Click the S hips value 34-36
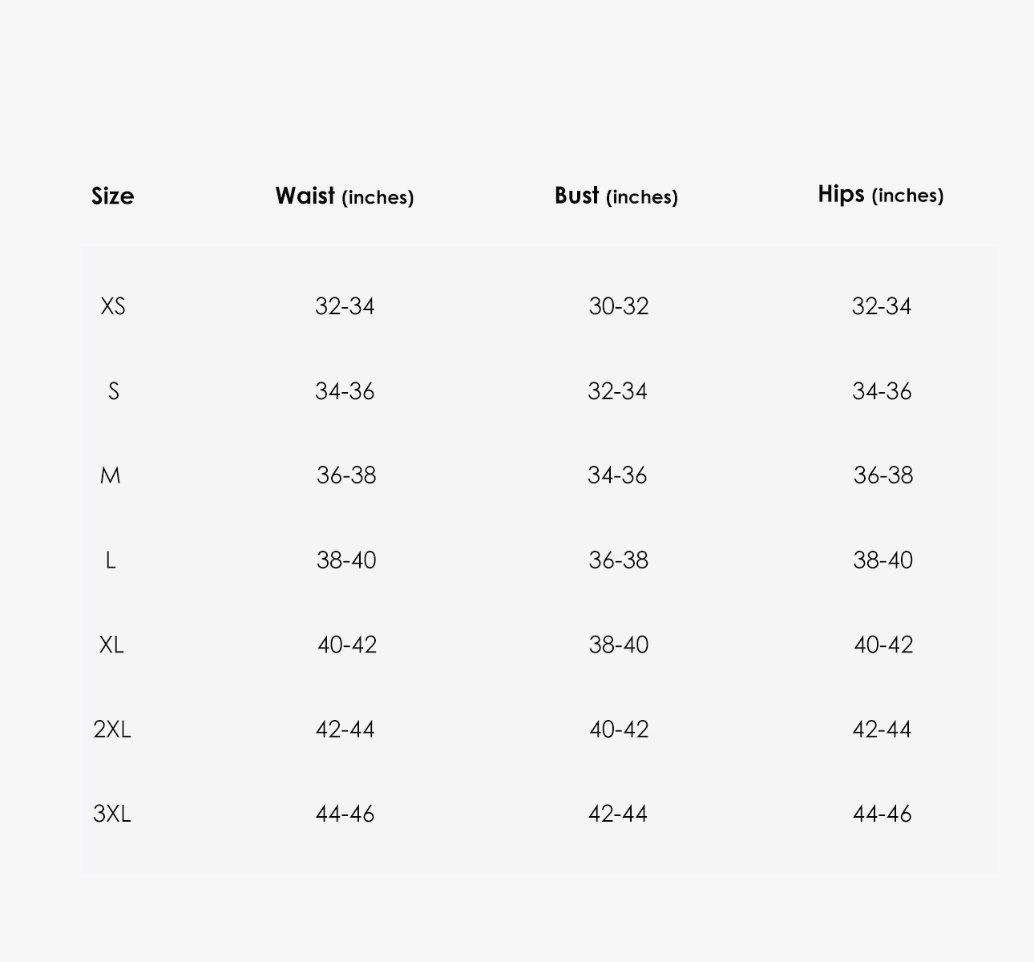1034x962 pixels. click(882, 391)
